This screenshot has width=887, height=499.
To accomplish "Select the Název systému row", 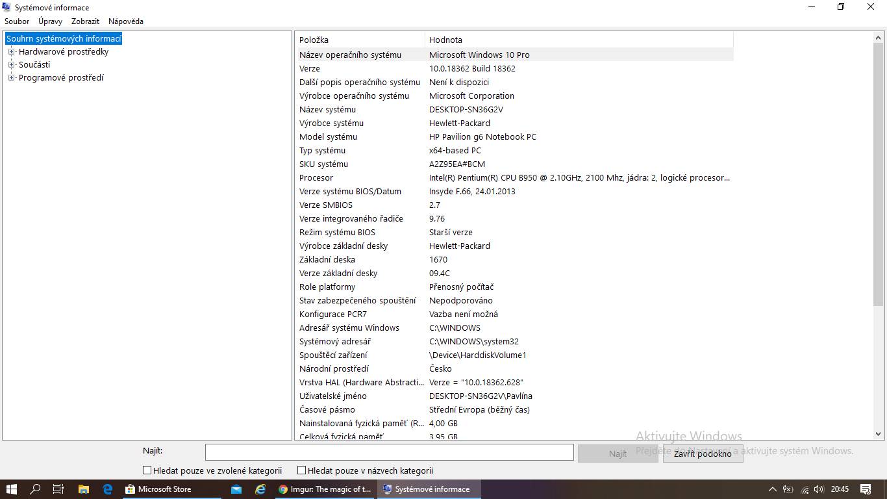I will pos(515,110).
